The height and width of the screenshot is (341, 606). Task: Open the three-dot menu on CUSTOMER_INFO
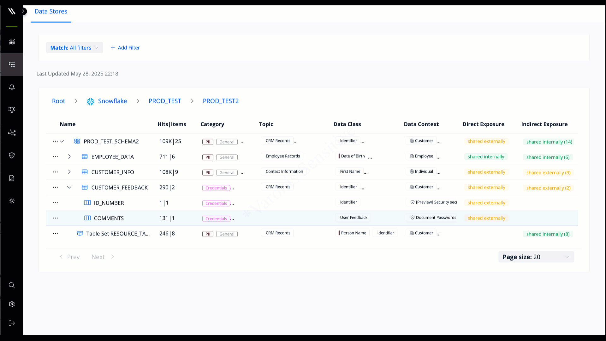pos(56,172)
